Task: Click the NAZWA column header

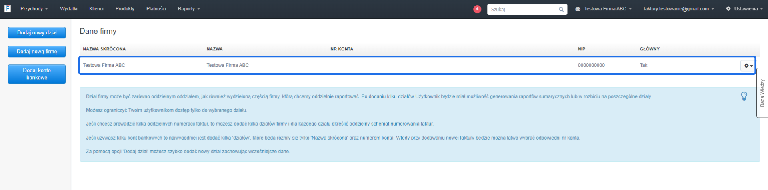Action: click(x=215, y=49)
